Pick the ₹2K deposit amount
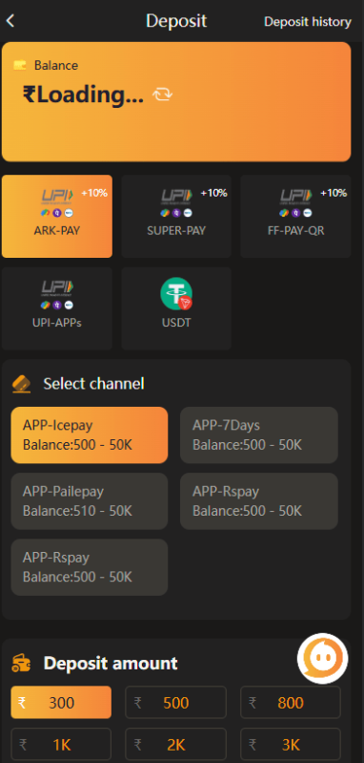The height and width of the screenshot is (763, 364). coord(175,744)
